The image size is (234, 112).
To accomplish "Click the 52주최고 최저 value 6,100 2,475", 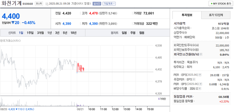I will pyautogui.click(x=221, y=67).
